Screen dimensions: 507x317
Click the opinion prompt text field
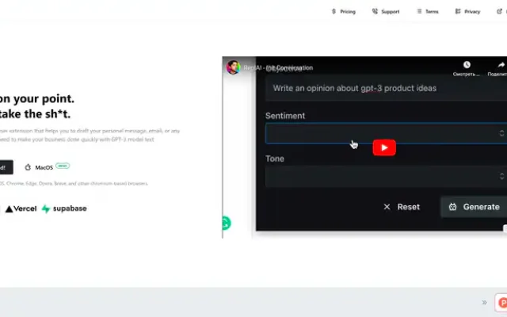pos(386,88)
